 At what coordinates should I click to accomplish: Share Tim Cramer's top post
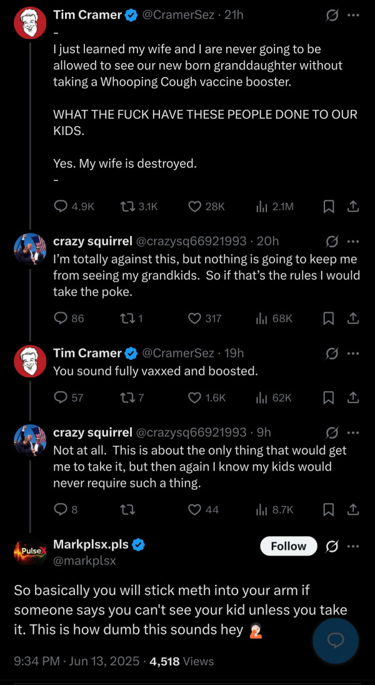[x=352, y=206]
